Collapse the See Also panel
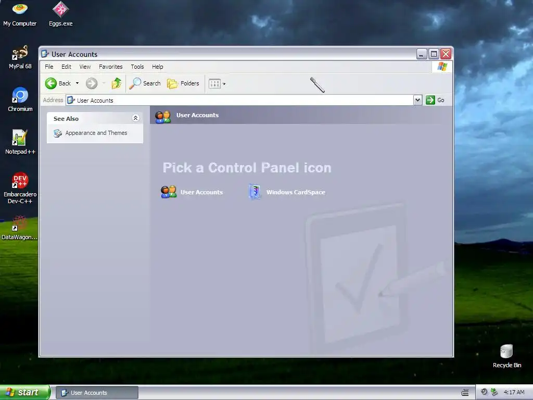533x400 pixels. [x=135, y=118]
